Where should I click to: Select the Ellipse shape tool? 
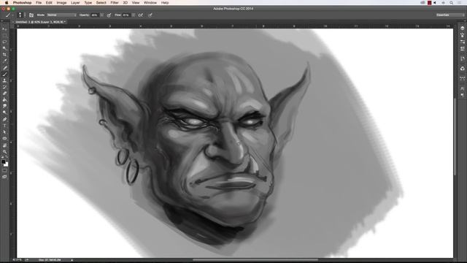click(4, 138)
